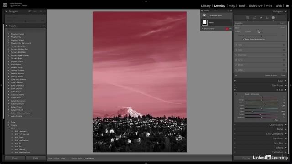The image size is (292, 164).
Task: Expand the Tone section in mask settings
Action: click(x=236, y=45)
